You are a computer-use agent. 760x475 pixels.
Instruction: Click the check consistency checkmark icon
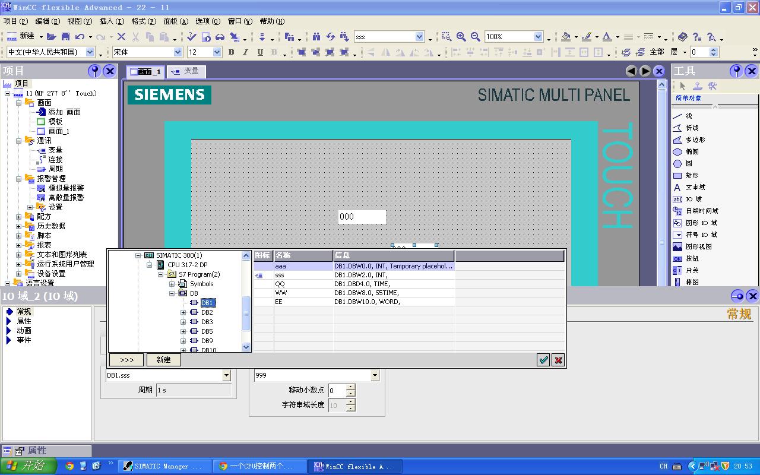[x=191, y=37]
